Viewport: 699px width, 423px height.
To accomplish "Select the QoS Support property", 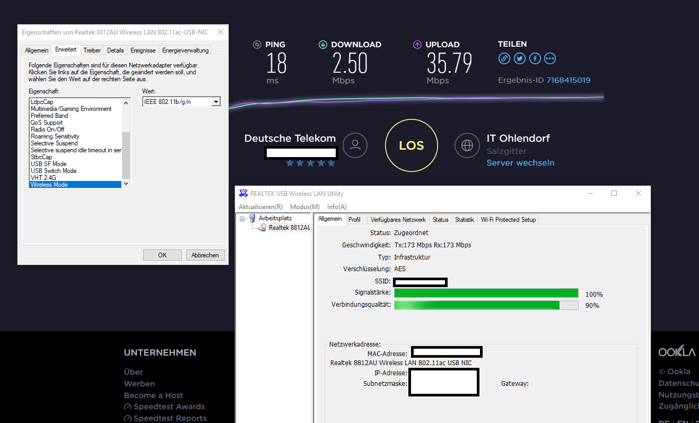I will 75,123.
